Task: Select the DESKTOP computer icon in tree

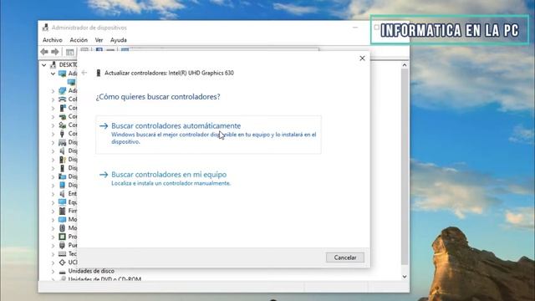Action: (x=53, y=65)
